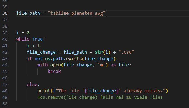
Task: Click the while keyword on line 40
Action: [23, 39]
